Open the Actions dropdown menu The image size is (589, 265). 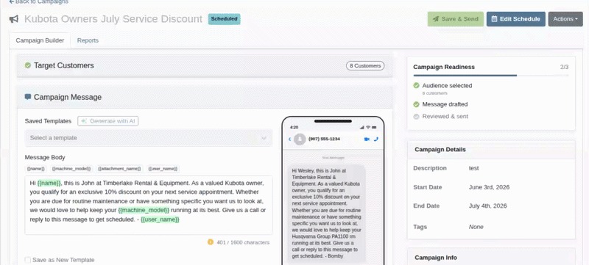pyautogui.click(x=565, y=19)
